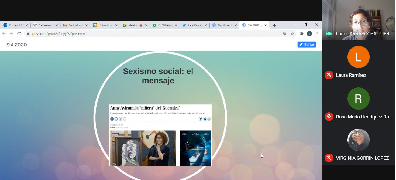Open the Chrome profile avatar
This screenshot has width=396, height=180.
point(309,34)
